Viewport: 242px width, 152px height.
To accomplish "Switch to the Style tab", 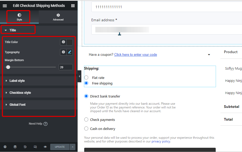I will click(19, 17).
